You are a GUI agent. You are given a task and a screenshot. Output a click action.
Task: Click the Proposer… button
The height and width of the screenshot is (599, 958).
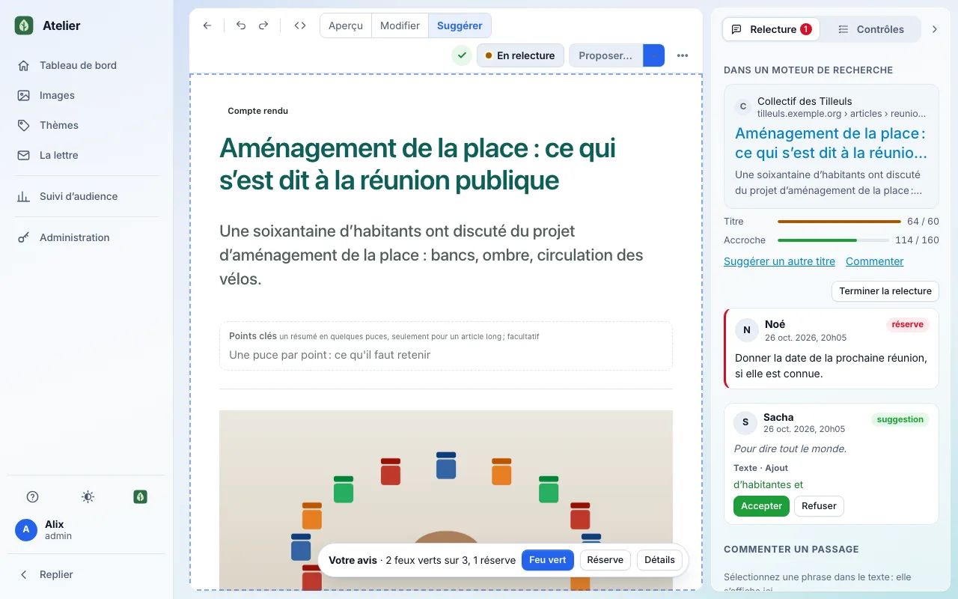(x=606, y=55)
